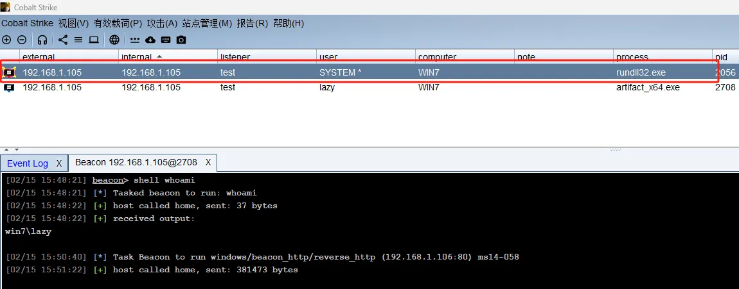
Task: Open listeners via the headphones icon
Action: [42, 40]
